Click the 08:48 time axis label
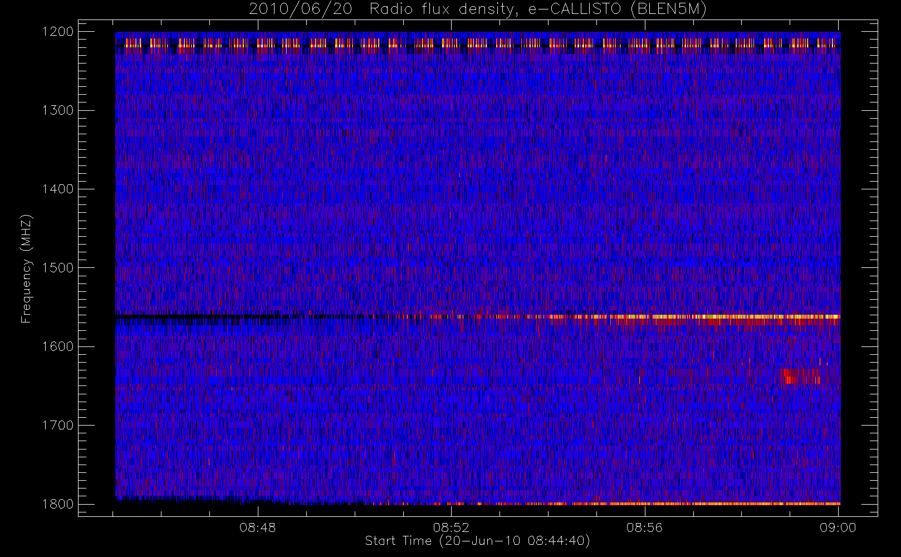The image size is (901, 557). point(258,527)
